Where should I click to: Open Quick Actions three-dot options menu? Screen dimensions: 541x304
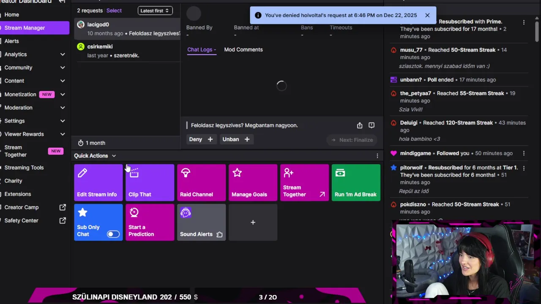(377, 156)
